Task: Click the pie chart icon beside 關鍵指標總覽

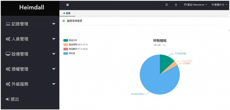Action: (64, 21)
